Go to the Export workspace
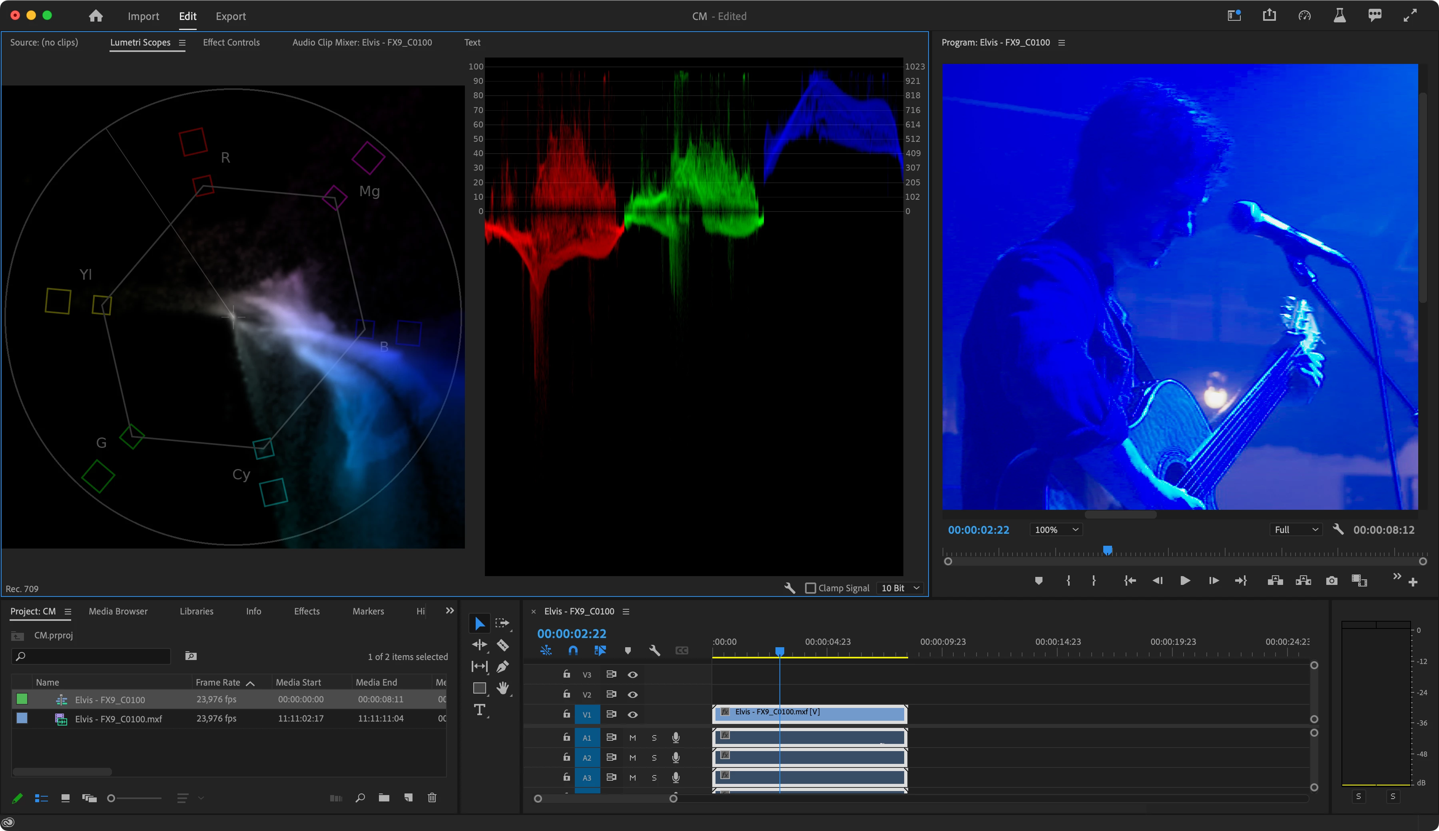 coord(231,16)
